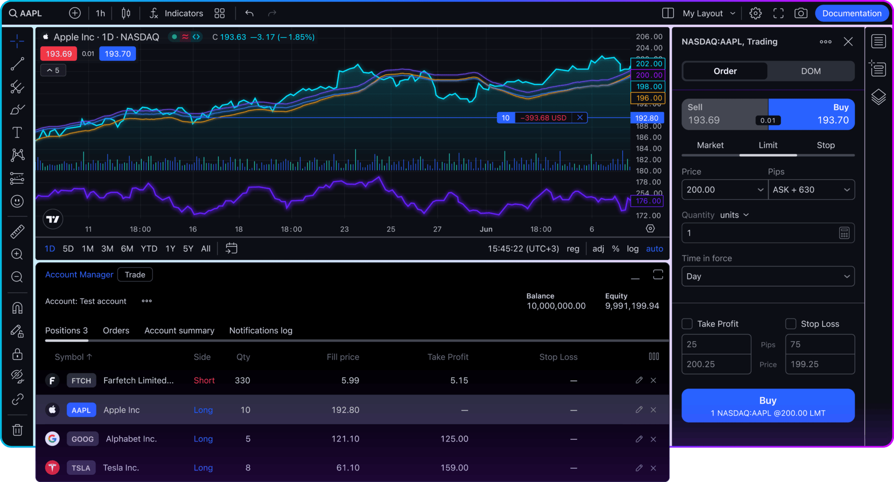The height and width of the screenshot is (482, 894).
Task: Click the zoom in tool
Action: (x=17, y=254)
